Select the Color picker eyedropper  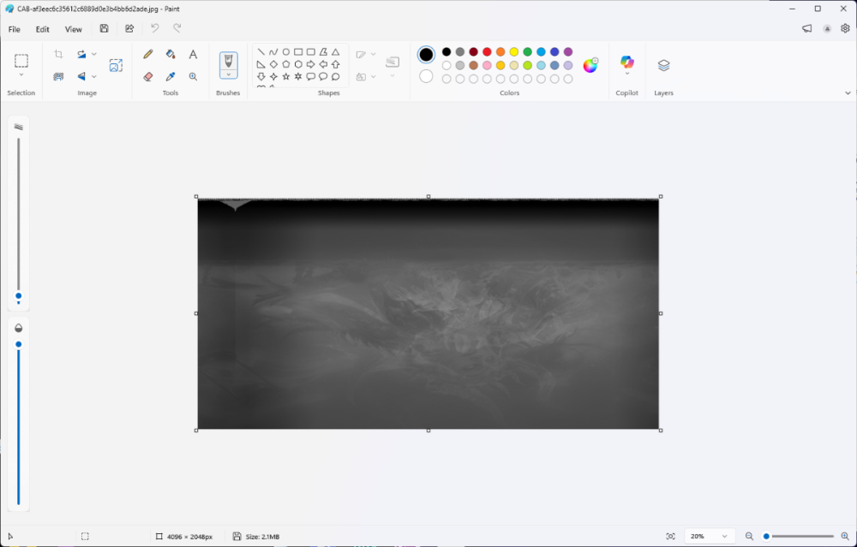tap(171, 76)
